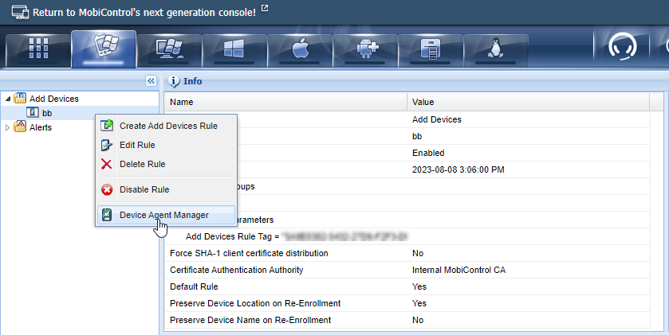
Task: Select the bb rule in tree
Action: tap(47, 113)
